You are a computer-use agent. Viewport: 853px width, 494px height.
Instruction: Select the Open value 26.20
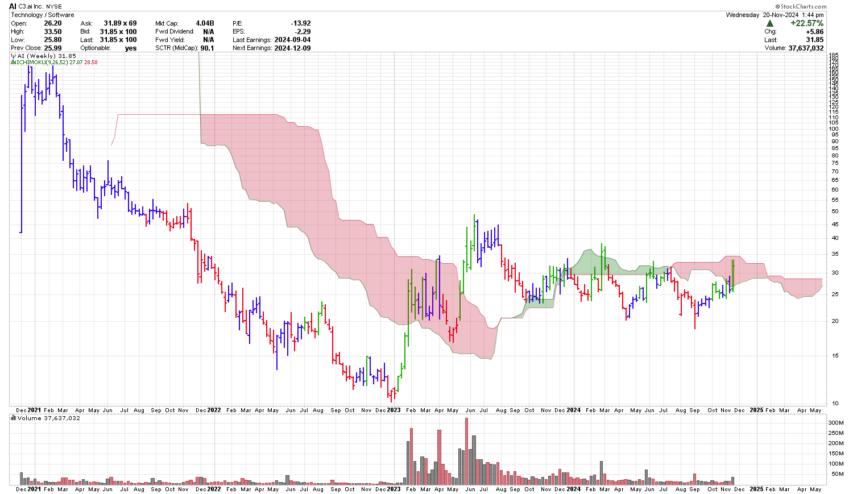[53, 23]
